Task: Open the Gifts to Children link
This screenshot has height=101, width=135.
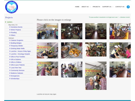Action: click(x=16, y=62)
